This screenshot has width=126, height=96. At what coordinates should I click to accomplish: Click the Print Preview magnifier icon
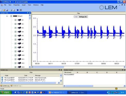click(14, 10)
